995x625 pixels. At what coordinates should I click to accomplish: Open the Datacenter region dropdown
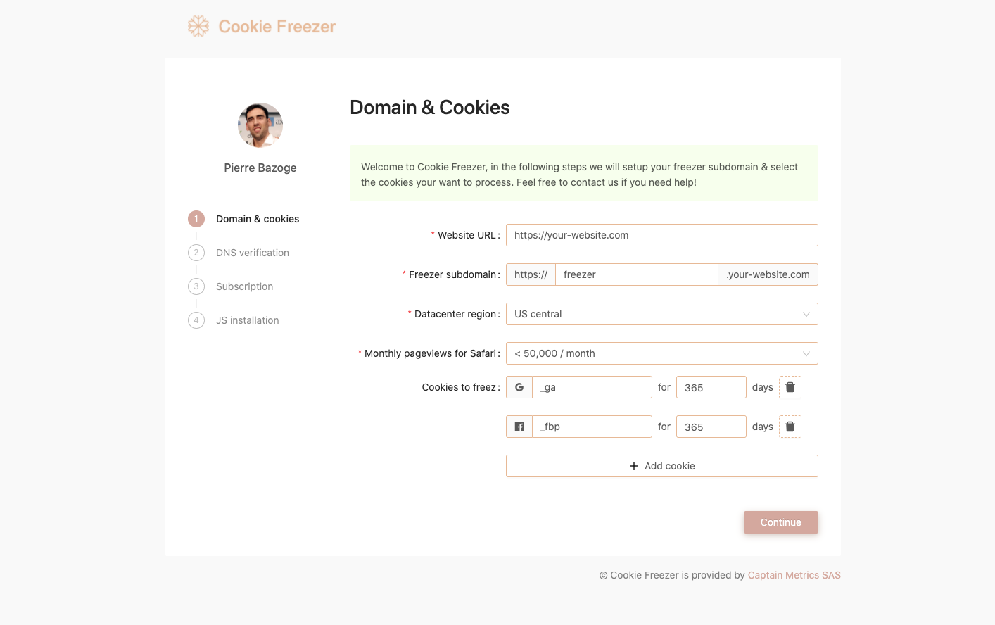coord(661,314)
